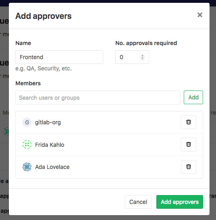This screenshot has height=220, width=216.
Task: Click the gitlab-org group avatar
Action: click(27, 122)
